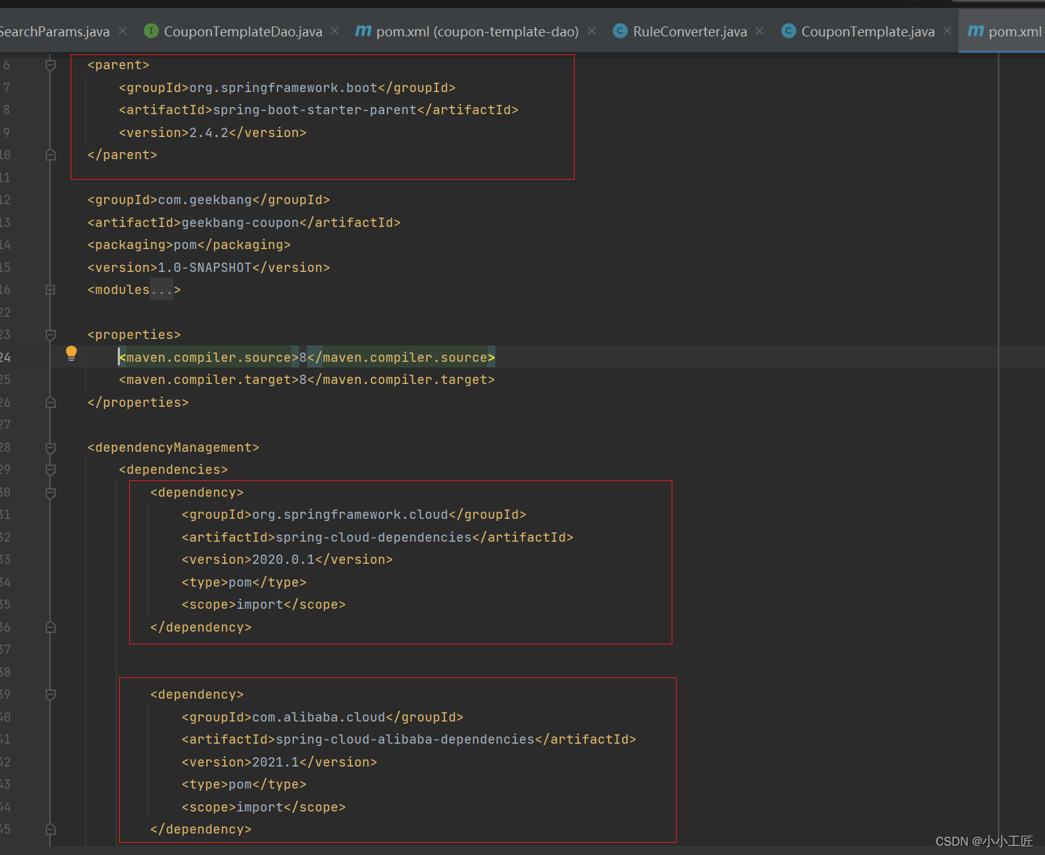Close the pom.xml (coupon-template-dao) tab

point(592,31)
